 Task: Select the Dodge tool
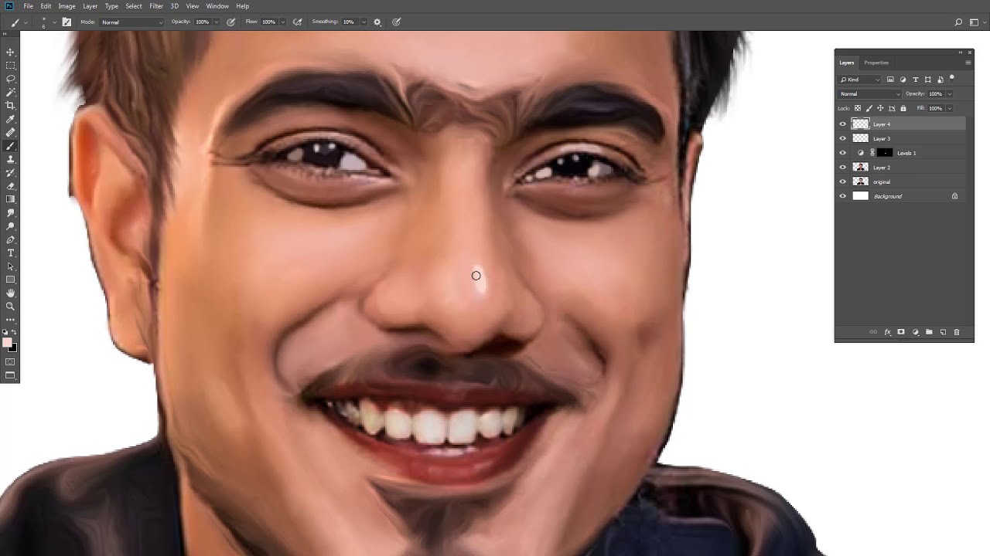click(x=10, y=226)
